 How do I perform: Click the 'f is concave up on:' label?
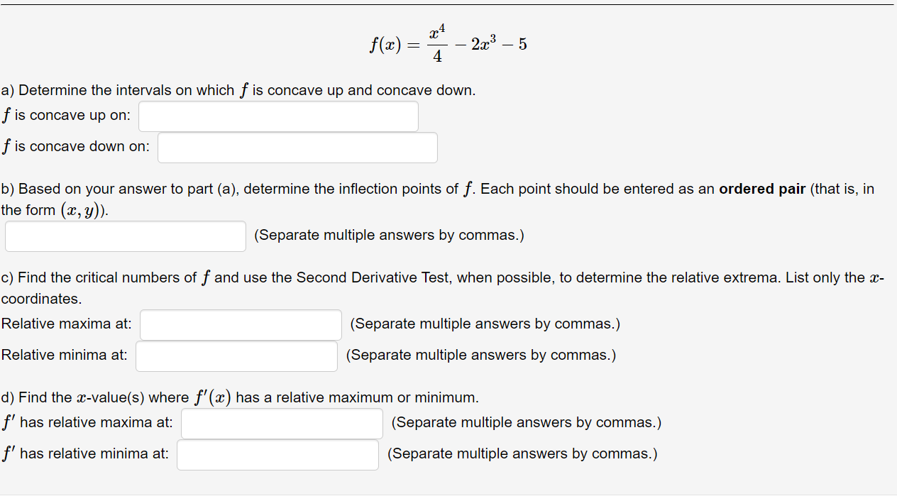(66, 115)
